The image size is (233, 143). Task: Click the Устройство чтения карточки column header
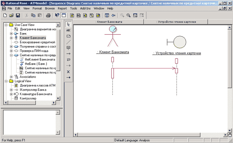(x=176, y=22)
